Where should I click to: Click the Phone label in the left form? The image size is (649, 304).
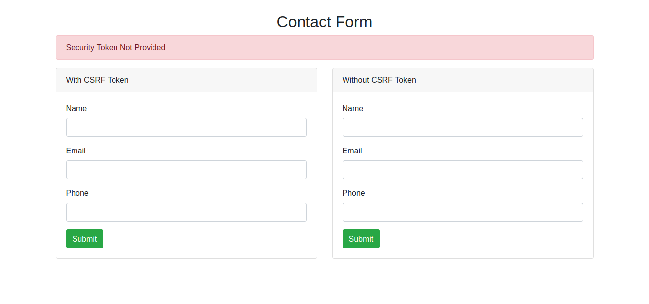click(77, 193)
